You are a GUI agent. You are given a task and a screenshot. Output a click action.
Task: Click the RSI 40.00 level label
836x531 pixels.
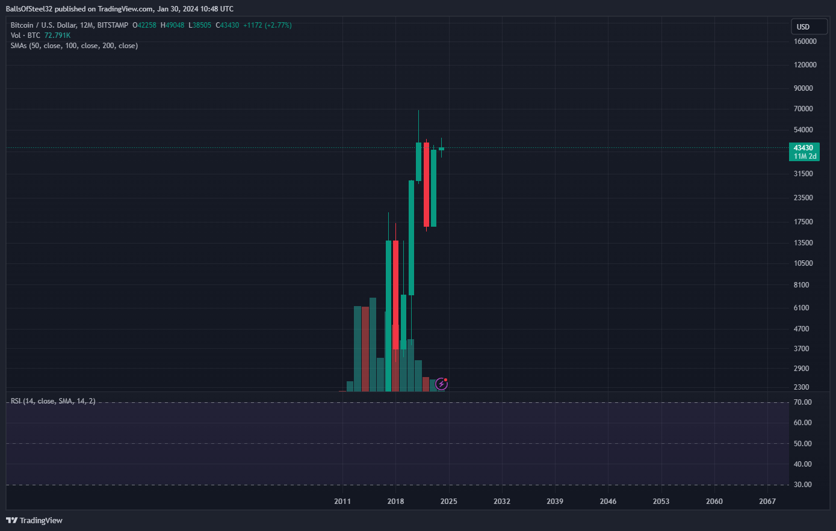click(803, 464)
